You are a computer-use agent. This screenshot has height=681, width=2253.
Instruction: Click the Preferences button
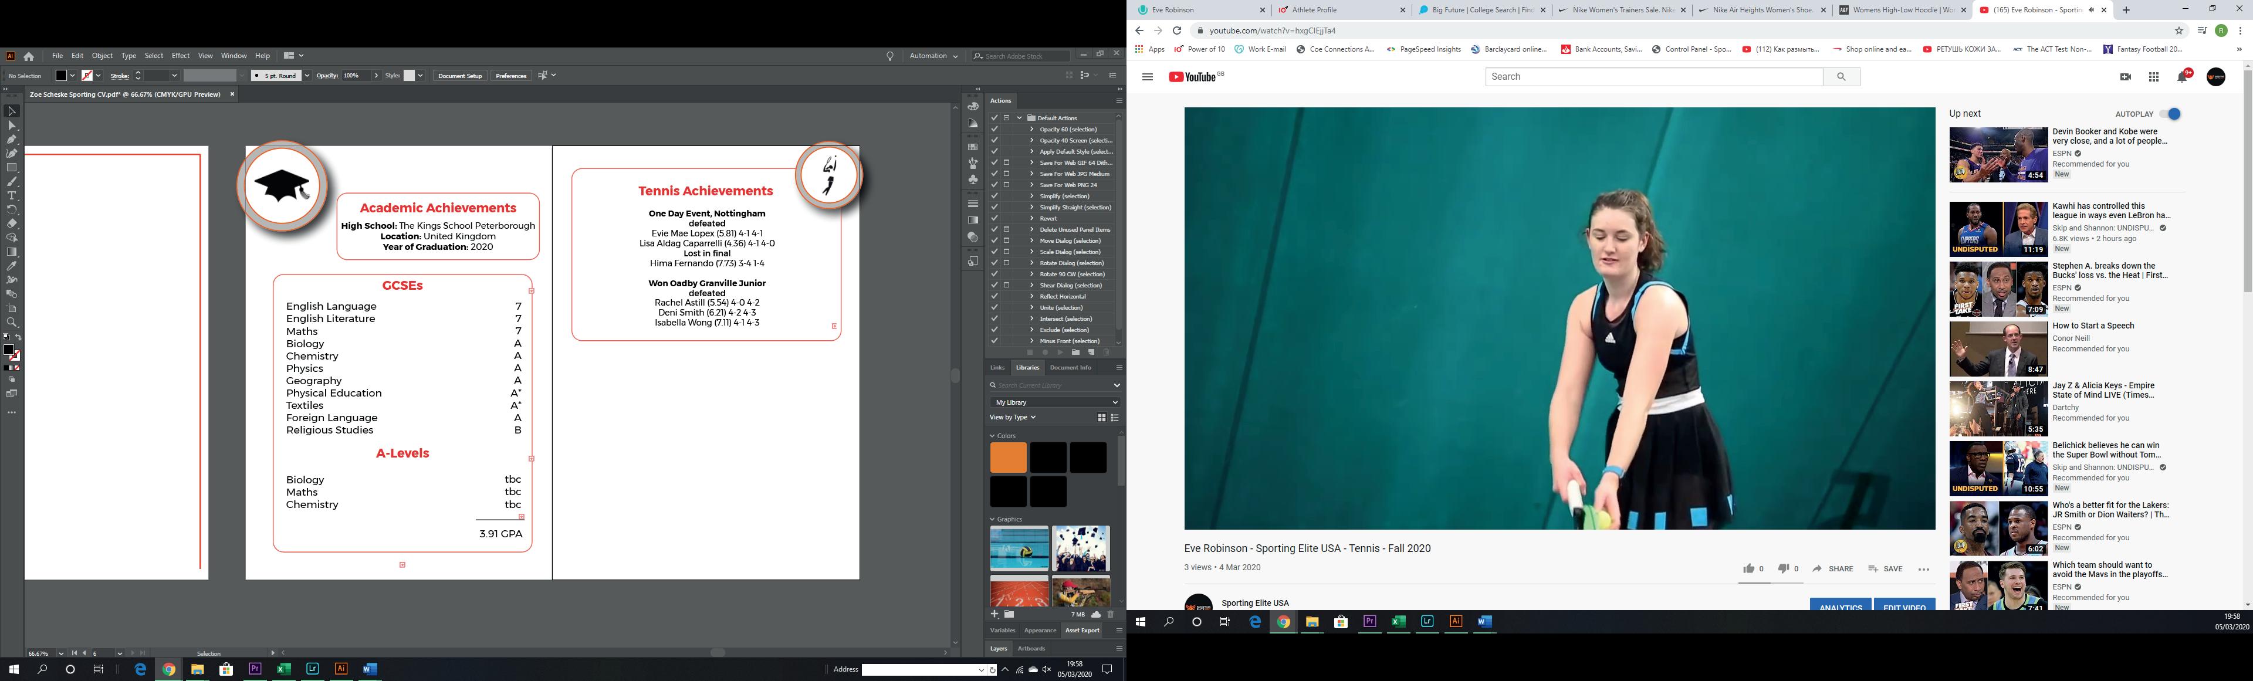[511, 76]
